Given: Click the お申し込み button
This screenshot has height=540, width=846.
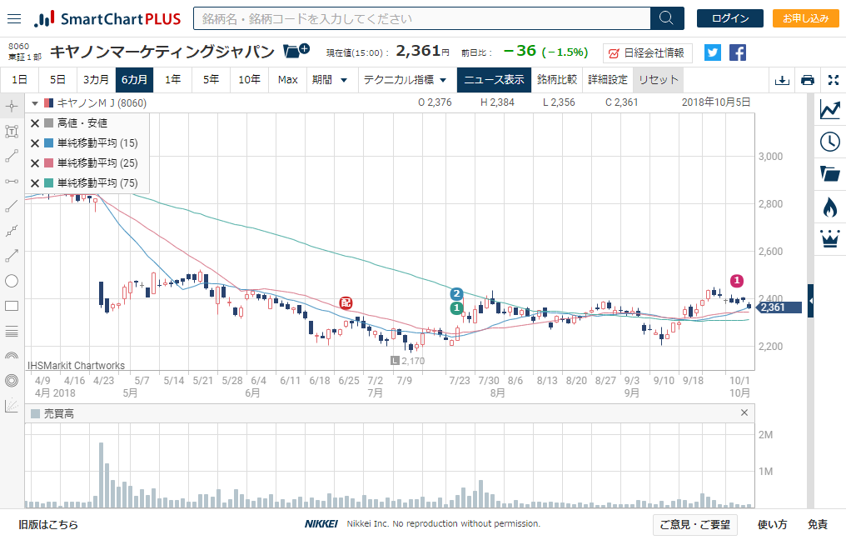Looking at the screenshot, I should click(805, 18).
